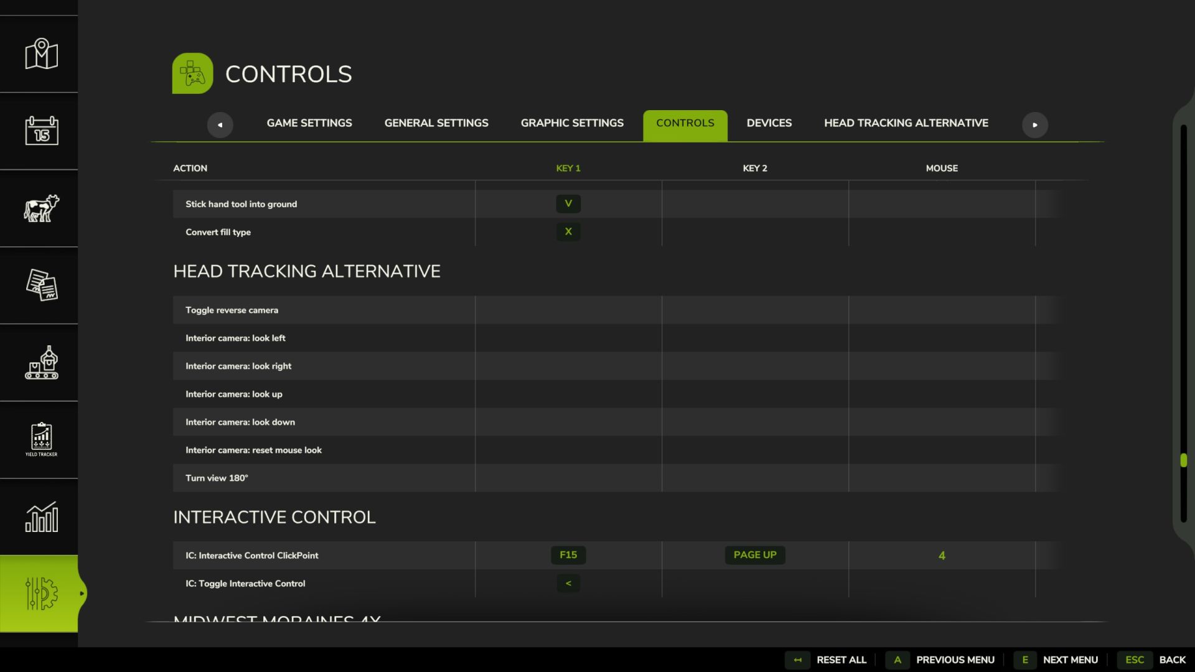This screenshot has width=1195, height=672.
Task: Open the statistics bar chart icon
Action: pyautogui.click(x=41, y=516)
